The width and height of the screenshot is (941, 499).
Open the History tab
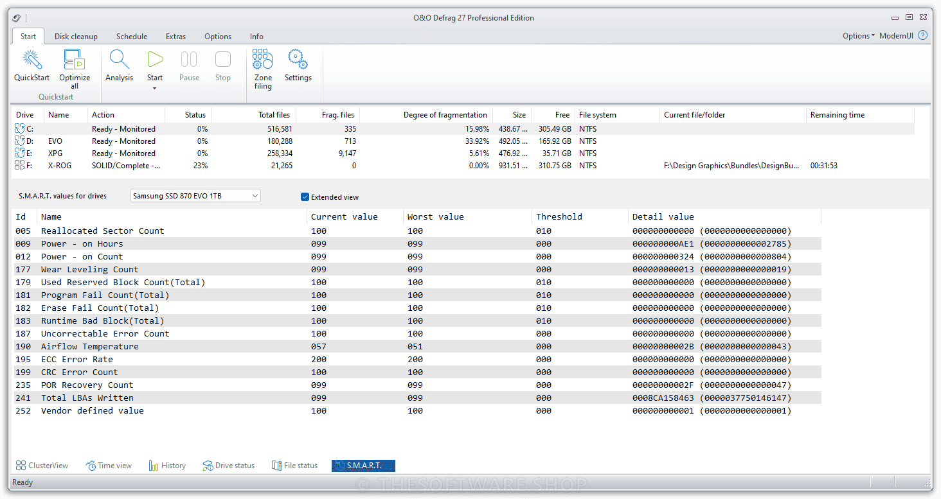tap(167, 466)
